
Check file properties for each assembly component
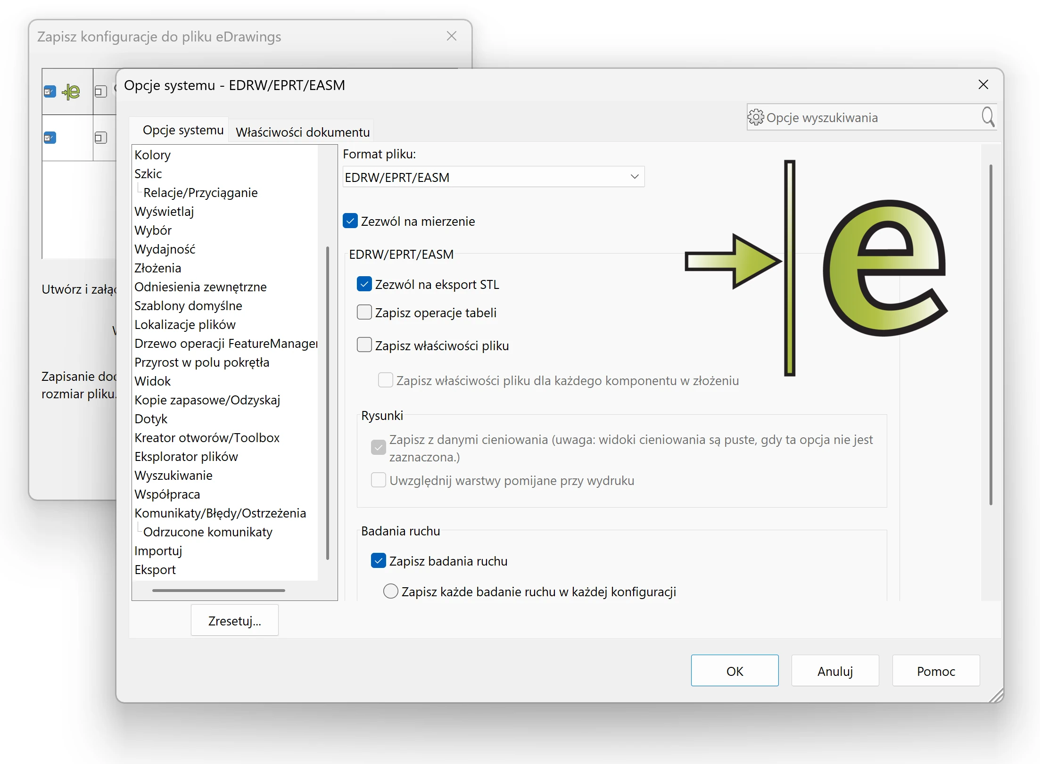click(x=386, y=380)
